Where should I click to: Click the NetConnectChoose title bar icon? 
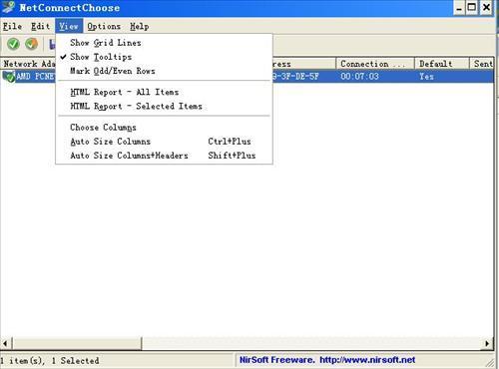click(8, 7)
